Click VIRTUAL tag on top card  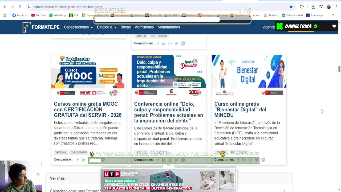point(141,36)
